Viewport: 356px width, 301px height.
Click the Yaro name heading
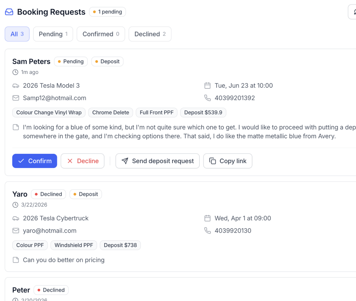click(x=20, y=194)
